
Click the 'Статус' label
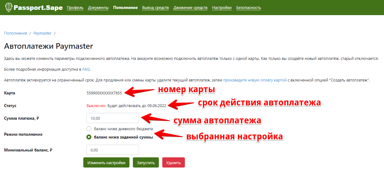pos(10,106)
